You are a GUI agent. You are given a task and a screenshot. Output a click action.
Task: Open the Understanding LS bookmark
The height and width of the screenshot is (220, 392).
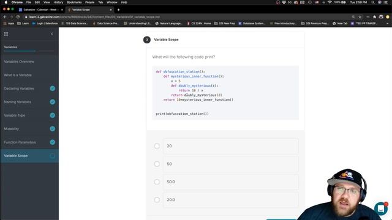point(137,23)
